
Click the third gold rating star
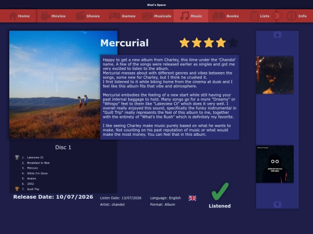click(x=209, y=43)
